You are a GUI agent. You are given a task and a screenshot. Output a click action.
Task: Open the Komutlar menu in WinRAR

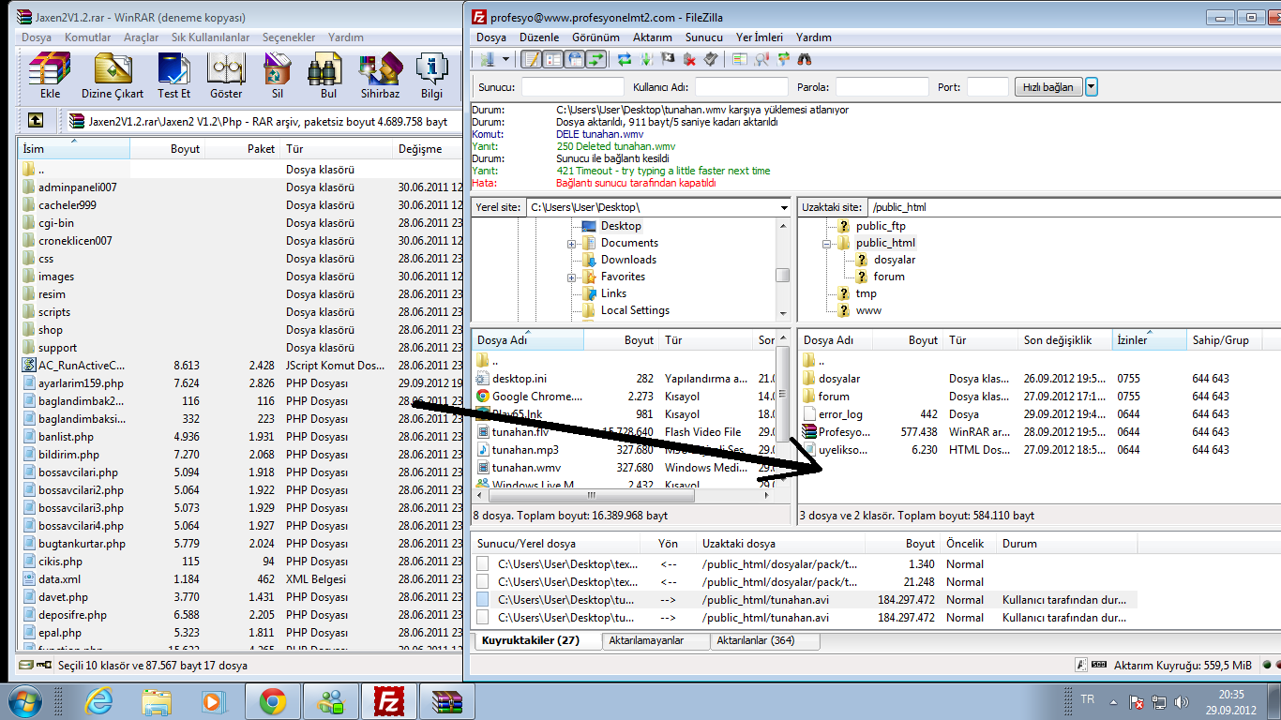coord(87,37)
